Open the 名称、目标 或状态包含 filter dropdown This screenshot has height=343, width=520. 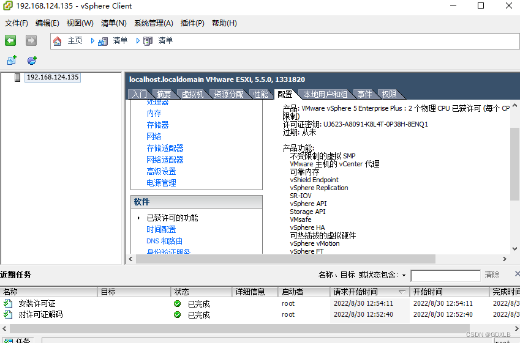pos(404,275)
